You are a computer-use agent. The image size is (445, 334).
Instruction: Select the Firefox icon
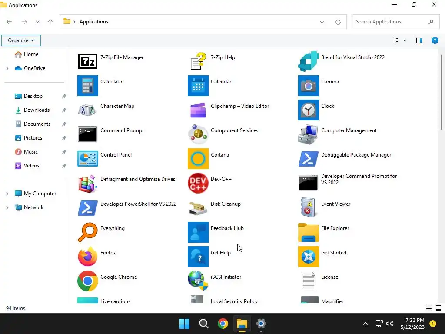click(88, 256)
